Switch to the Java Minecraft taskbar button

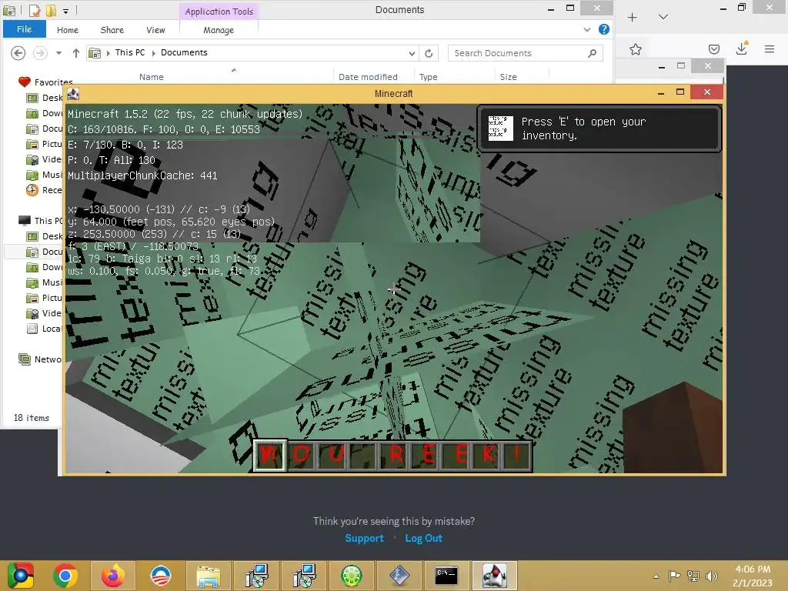click(495, 576)
